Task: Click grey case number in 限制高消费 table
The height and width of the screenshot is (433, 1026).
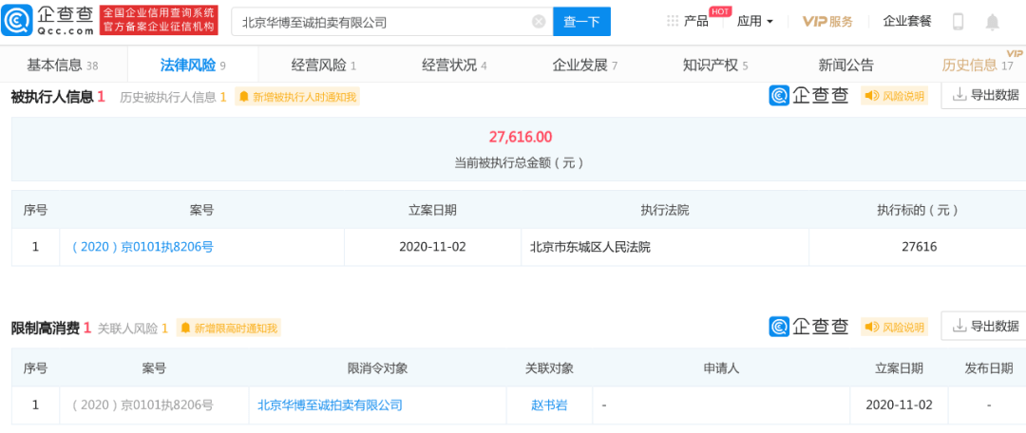Action: click(x=142, y=405)
